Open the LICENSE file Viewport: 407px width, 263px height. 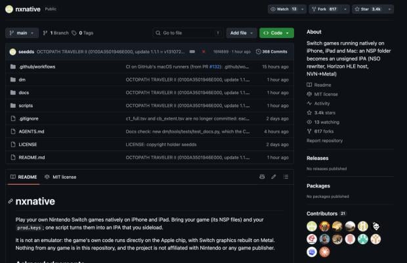[28, 145]
